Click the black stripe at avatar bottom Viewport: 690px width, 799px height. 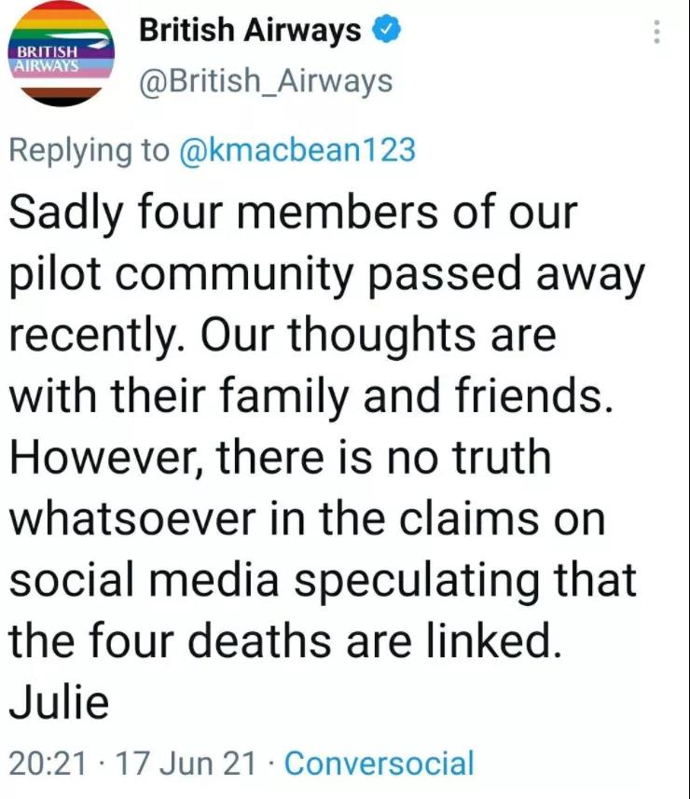point(62,102)
